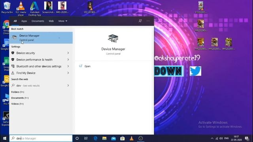Open Mail app from taskbar

113,138
